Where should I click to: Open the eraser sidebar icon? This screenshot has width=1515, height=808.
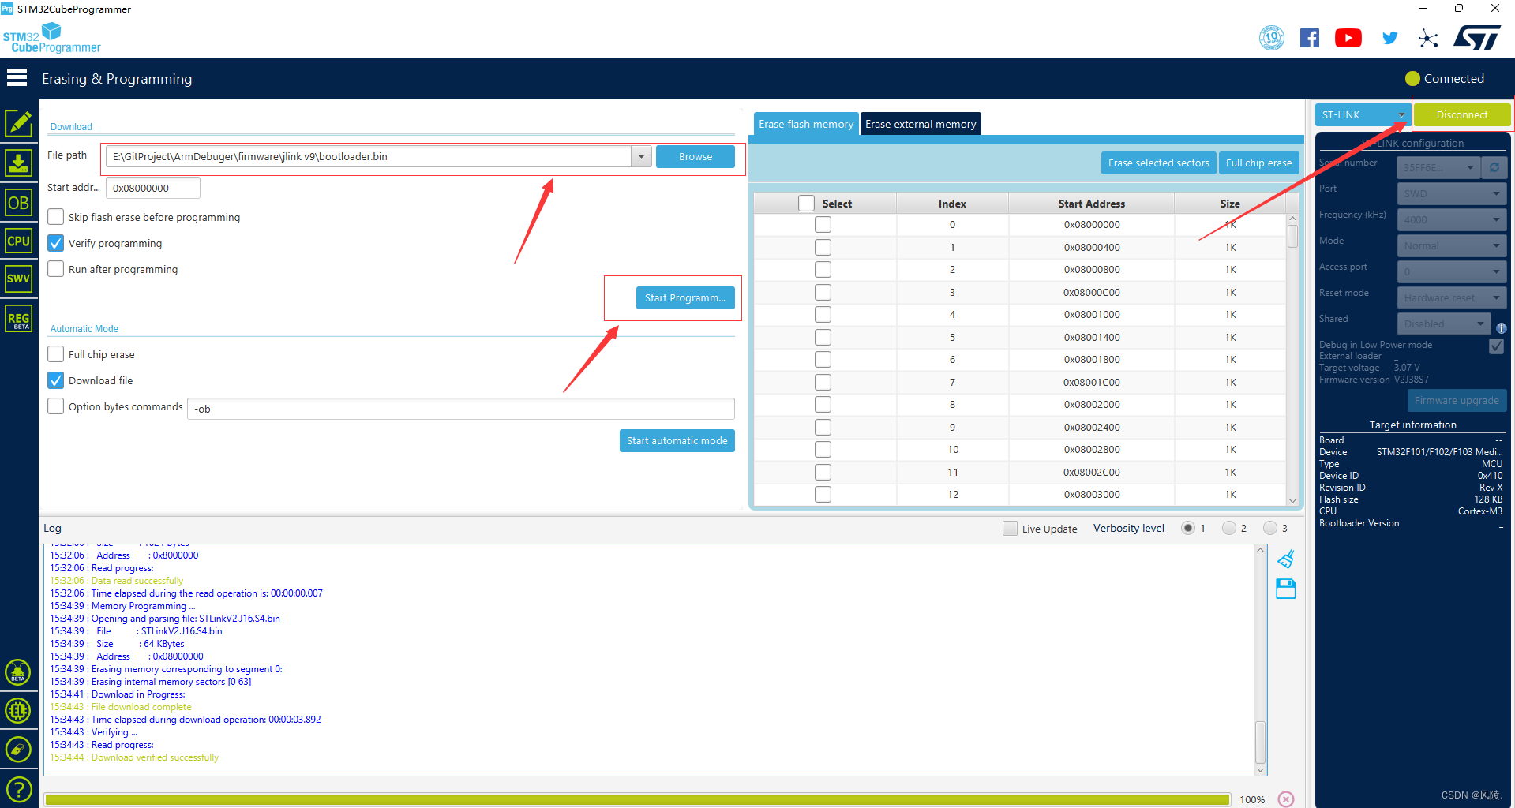coord(18,750)
